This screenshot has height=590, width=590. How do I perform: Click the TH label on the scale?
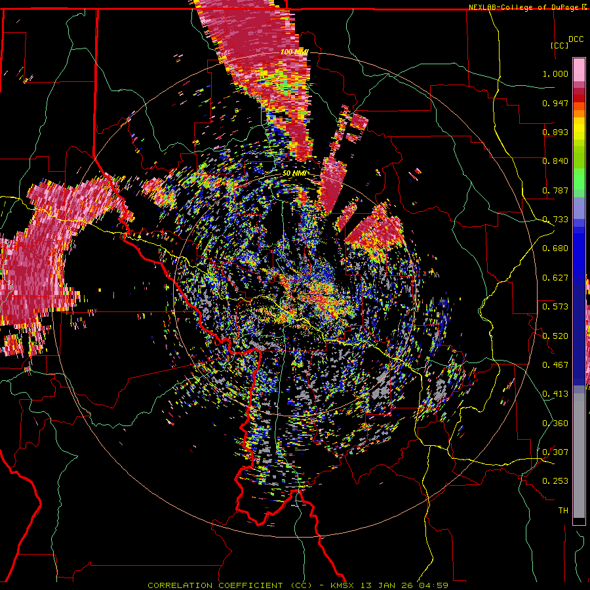pos(563,511)
